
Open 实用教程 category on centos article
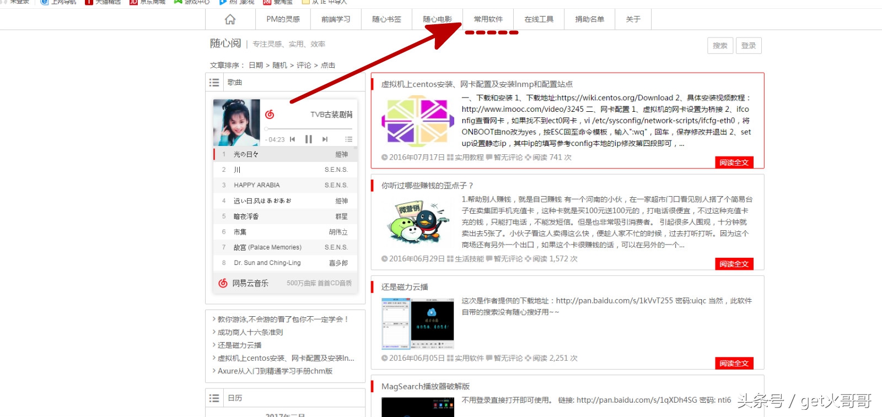click(469, 158)
